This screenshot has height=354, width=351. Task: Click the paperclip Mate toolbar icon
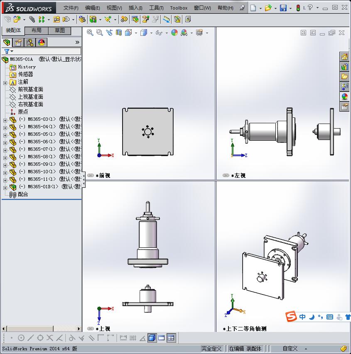32,20
